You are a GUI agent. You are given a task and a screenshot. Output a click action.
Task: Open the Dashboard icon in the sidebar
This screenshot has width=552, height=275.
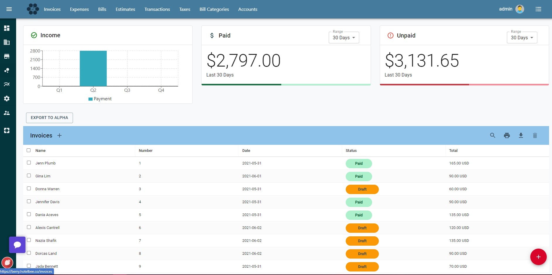click(6, 28)
